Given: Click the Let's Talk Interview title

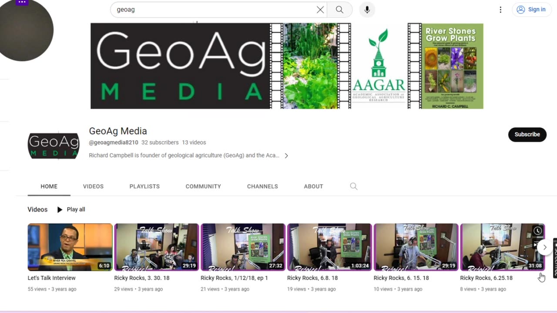Looking at the screenshot, I should 52,278.
